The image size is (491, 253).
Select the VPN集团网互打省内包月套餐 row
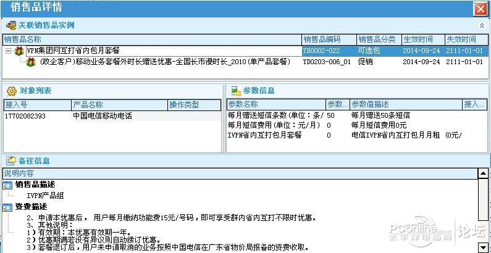click(x=246, y=51)
